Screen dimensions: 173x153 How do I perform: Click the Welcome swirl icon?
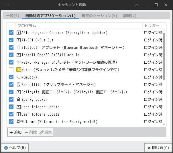[x=18, y=122]
